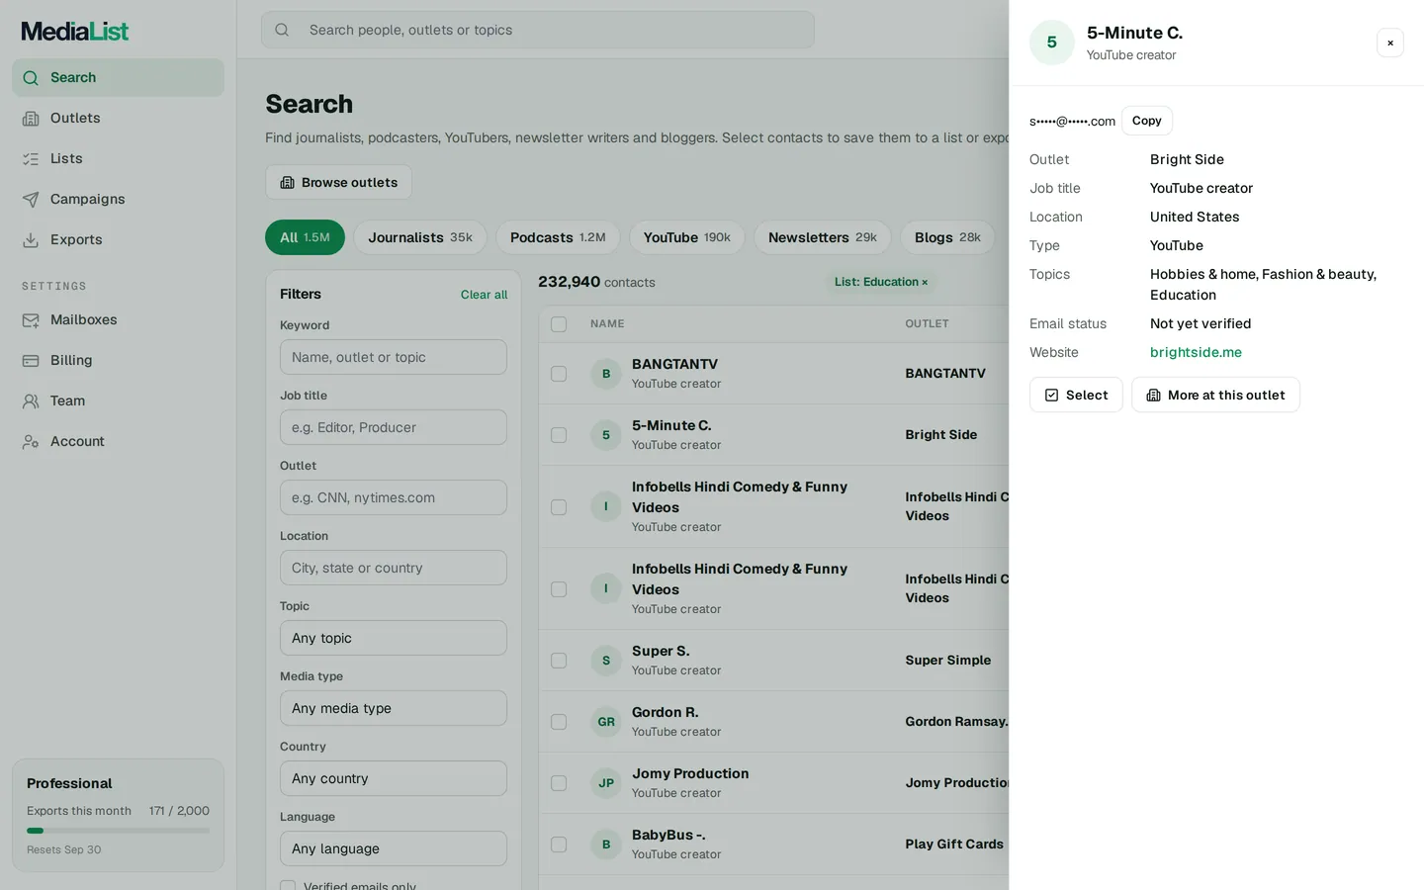Click the Gordon R. avatar badge
The height and width of the screenshot is (890, 1424).
(606, 722)
